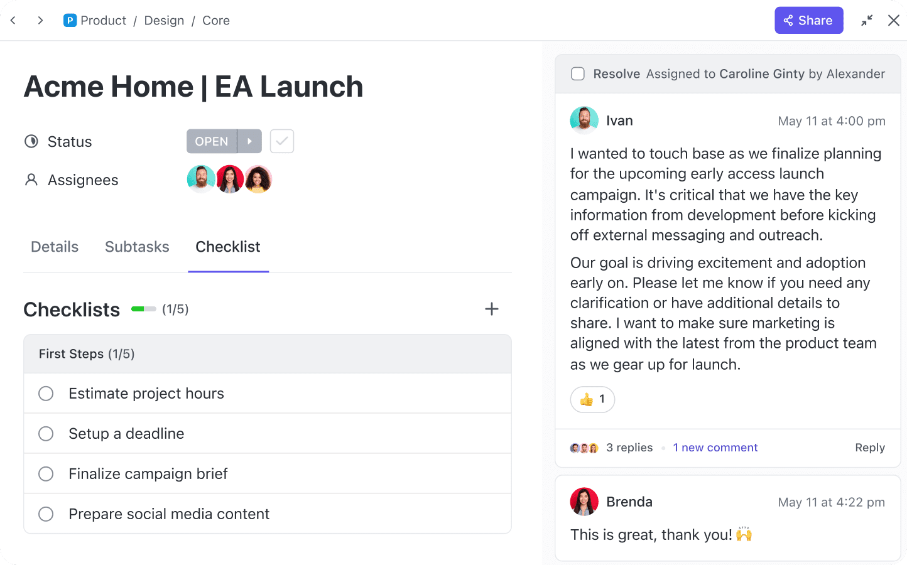Open the 1 new comment link
907x565 pixels.
point(715,448)
